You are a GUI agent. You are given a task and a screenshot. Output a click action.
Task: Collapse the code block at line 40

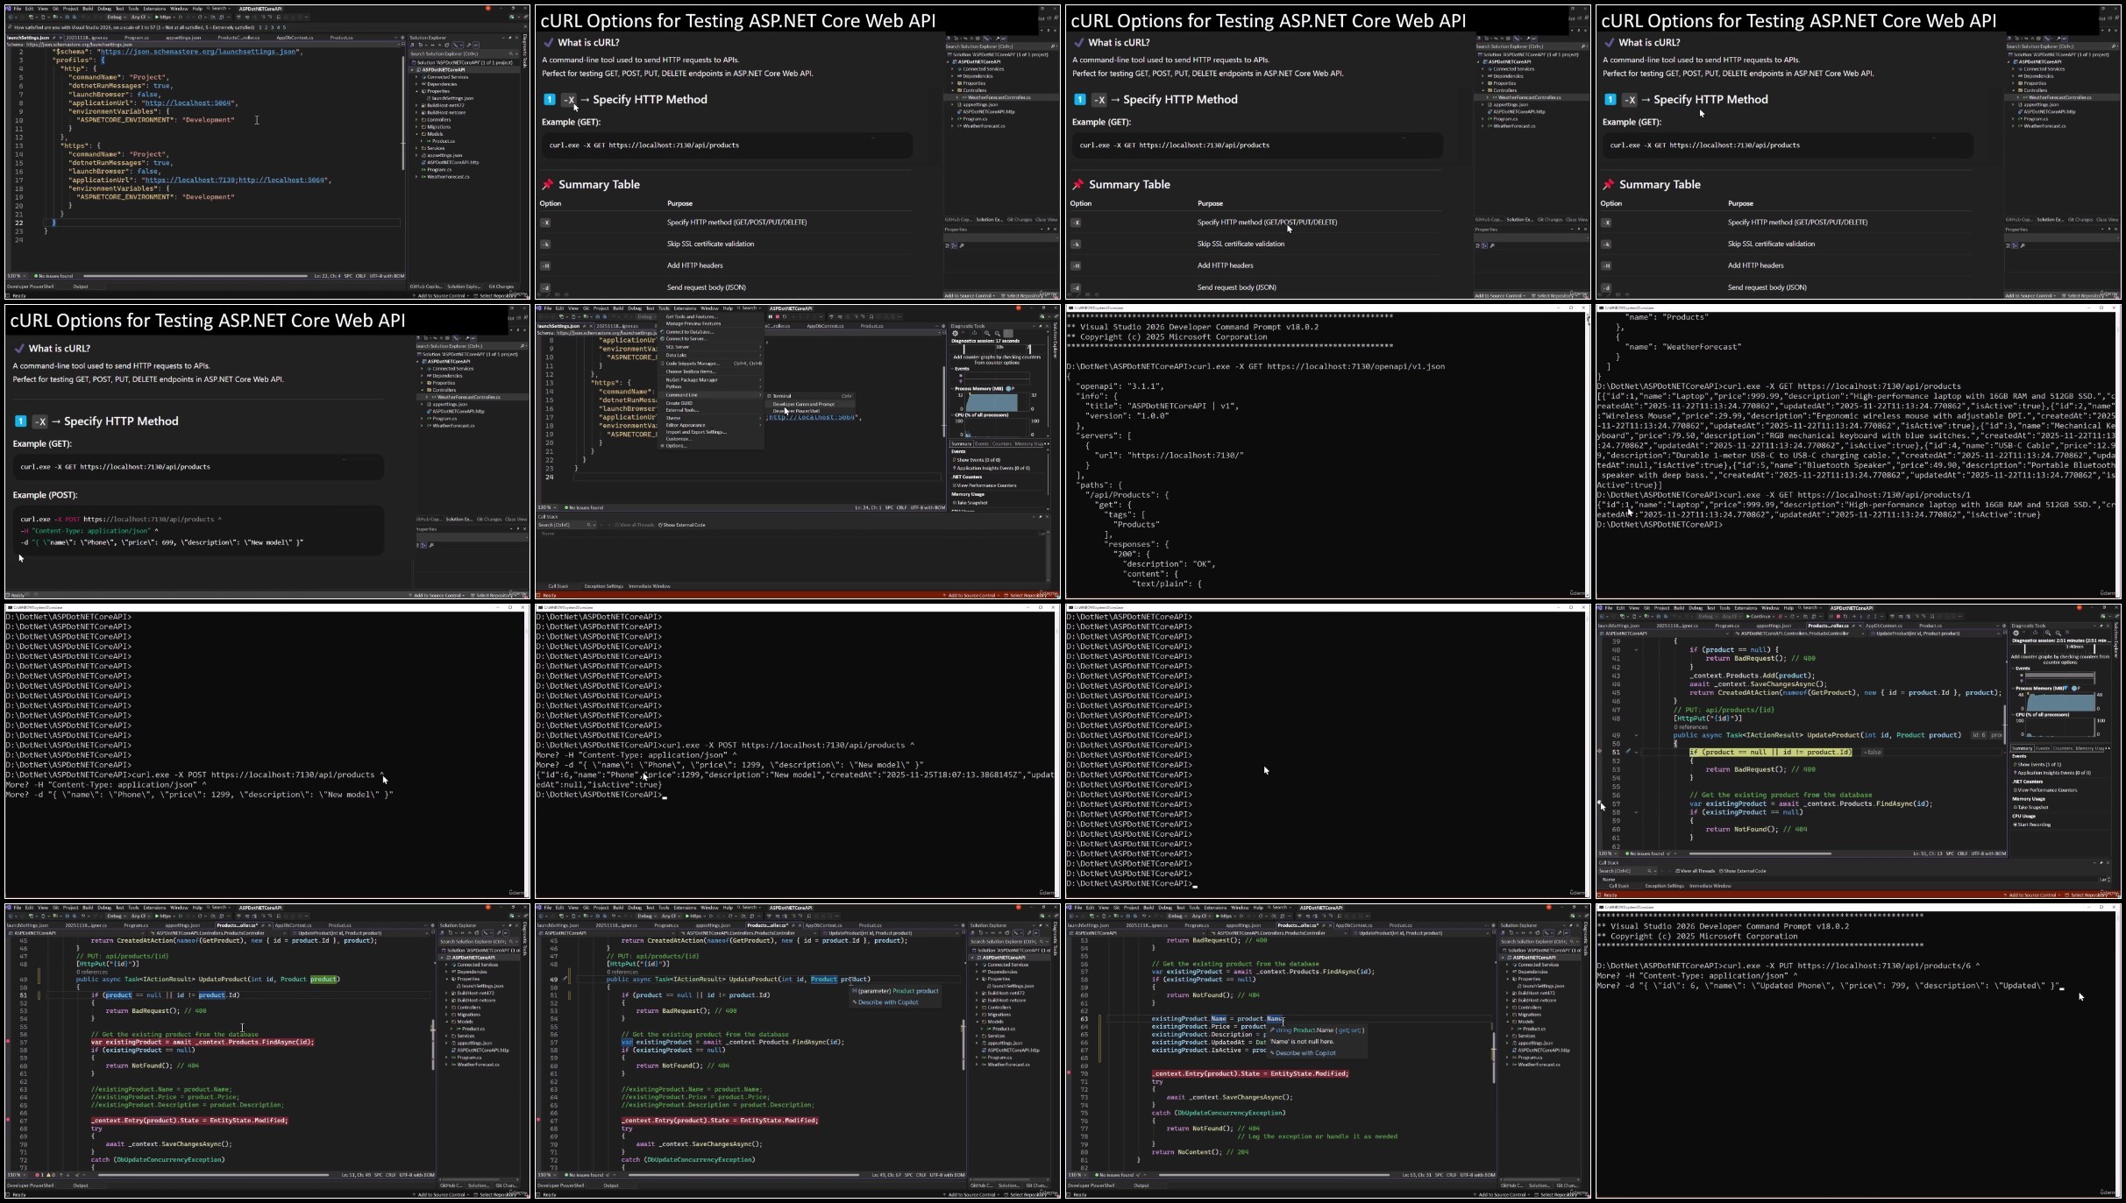coord(1636,649)
